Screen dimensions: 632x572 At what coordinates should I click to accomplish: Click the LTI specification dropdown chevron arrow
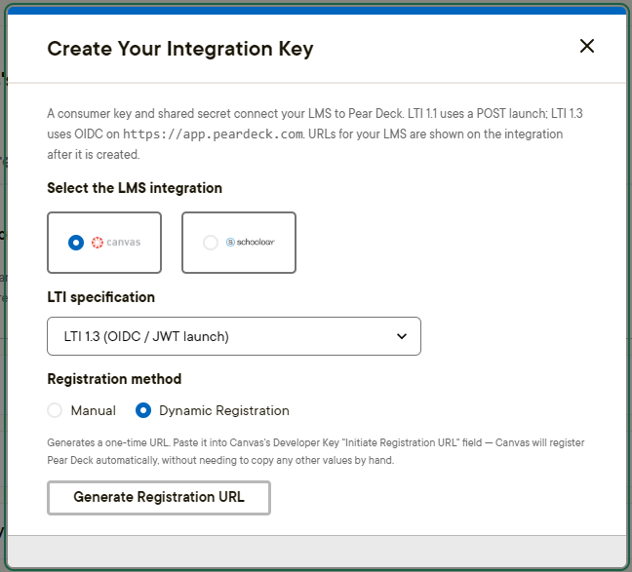[402, 336]
